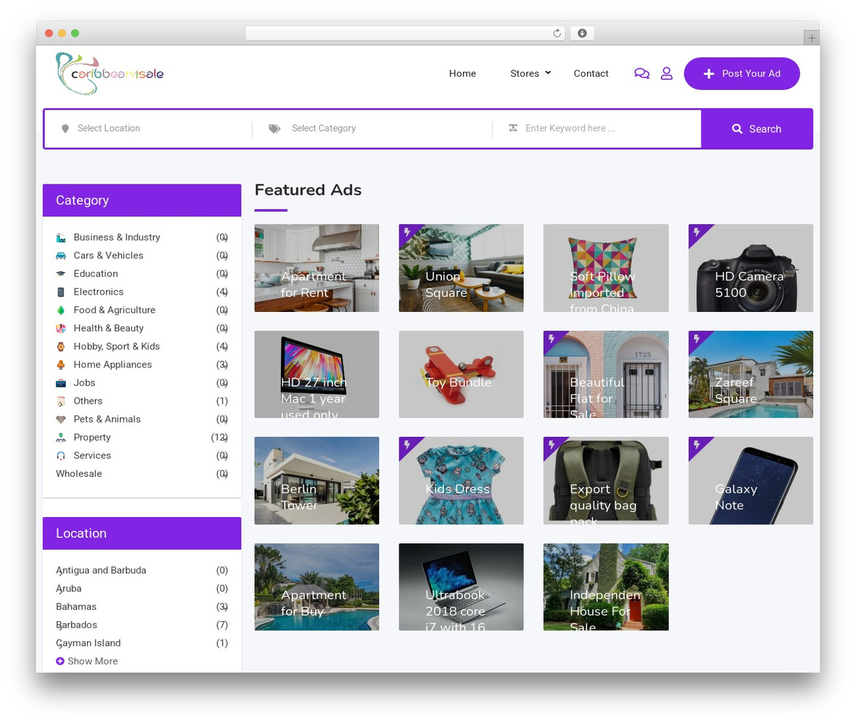Open the Soft Pillow imported ad
The image size is (856, 724).
pyautogui.click(x=606, y=268)
